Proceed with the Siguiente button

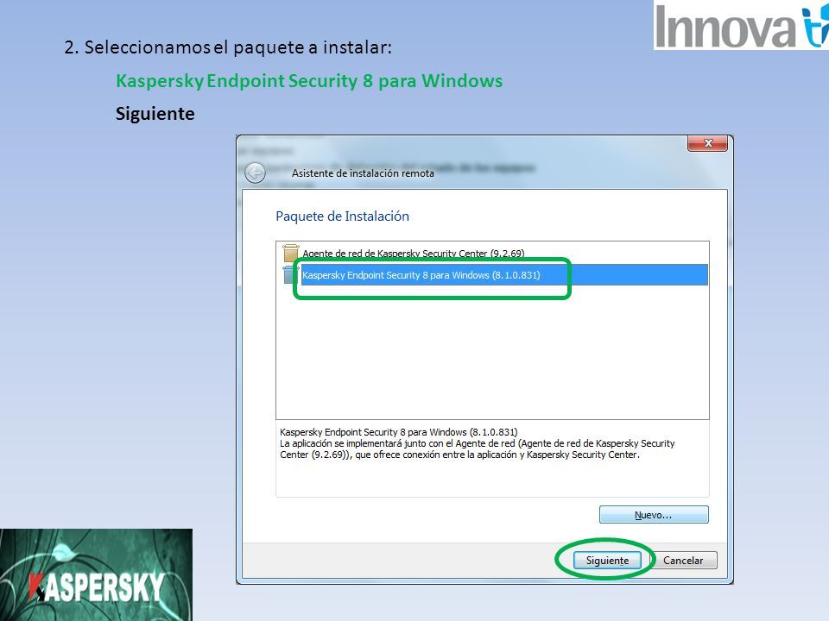tap(607, 561)
